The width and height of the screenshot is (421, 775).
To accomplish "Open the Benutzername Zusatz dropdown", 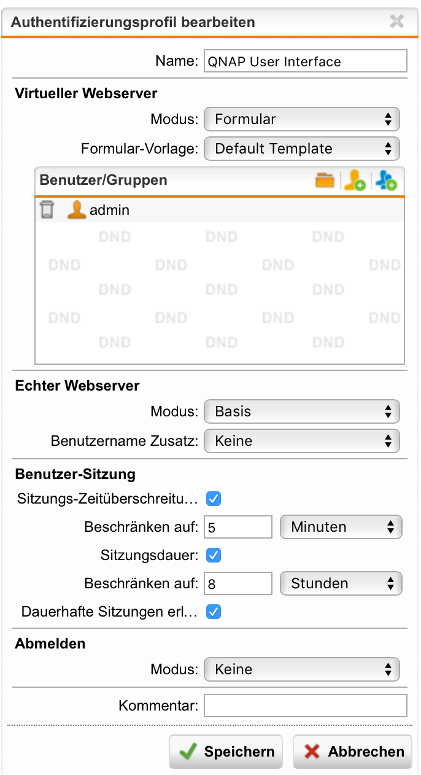I will click(x=301, y=441).
